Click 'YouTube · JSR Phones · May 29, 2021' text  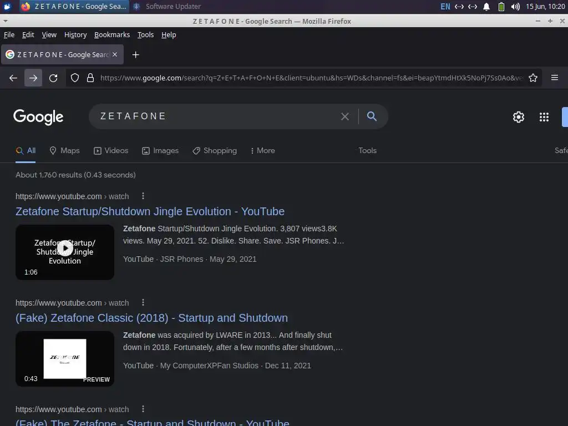(190, 260)
